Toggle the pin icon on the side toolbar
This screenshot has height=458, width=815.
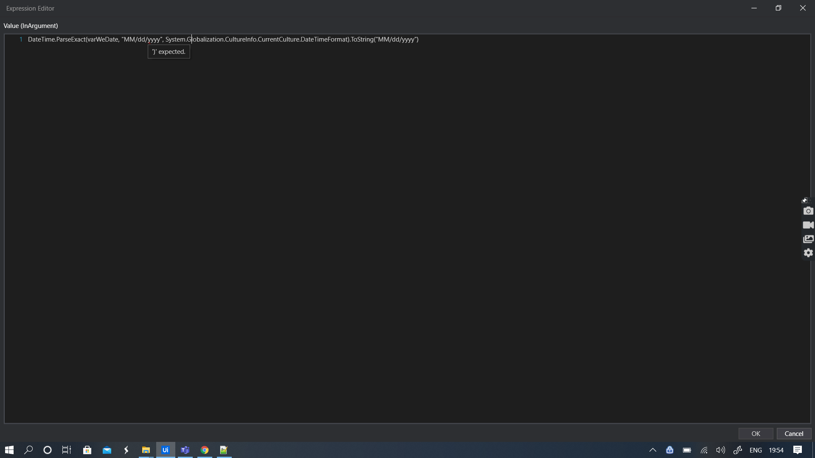click(804, 201)
